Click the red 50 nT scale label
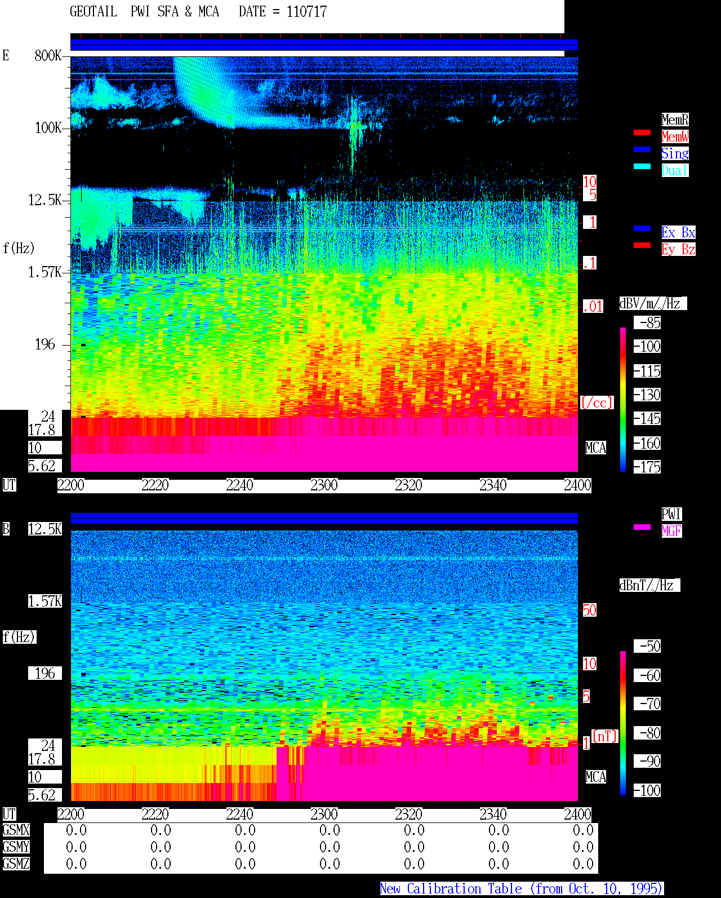Viewport: 721px width, 898px height. coord(589,610)
